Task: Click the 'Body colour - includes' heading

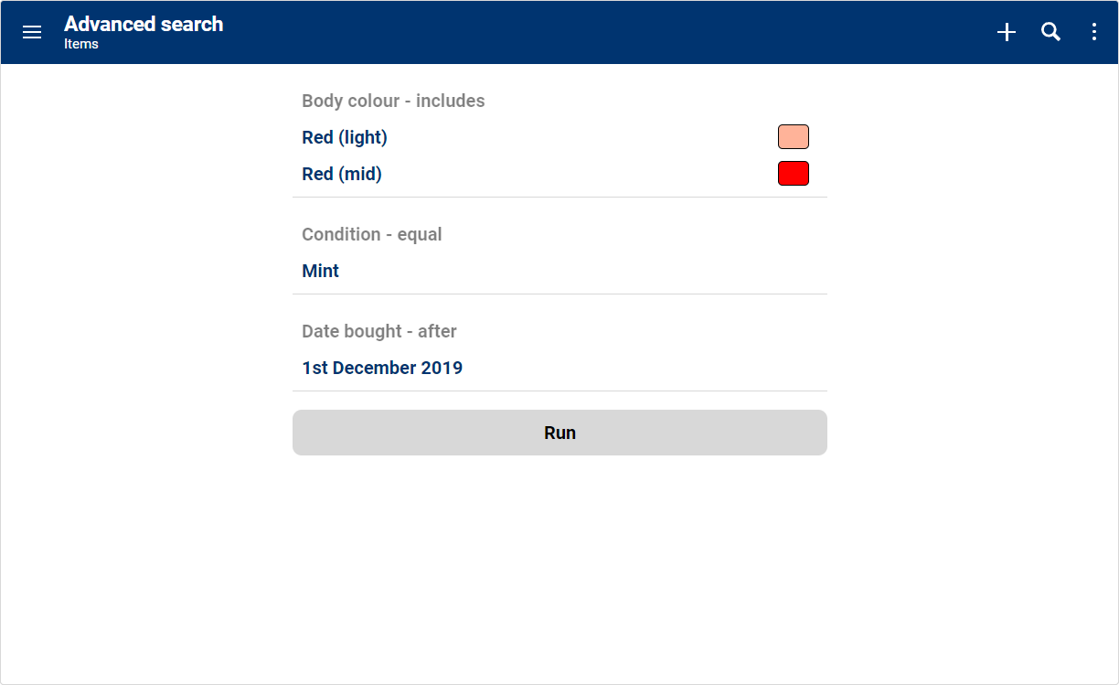Action: (393, 101)
